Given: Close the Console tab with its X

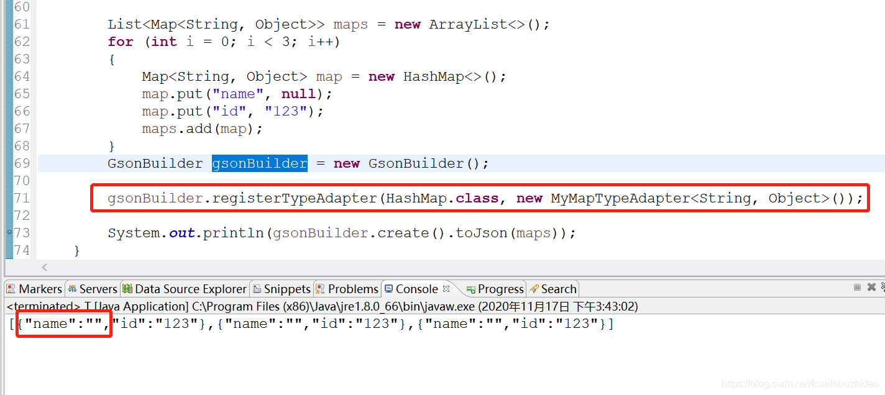Looking at the screenshot, I should 446,289.
